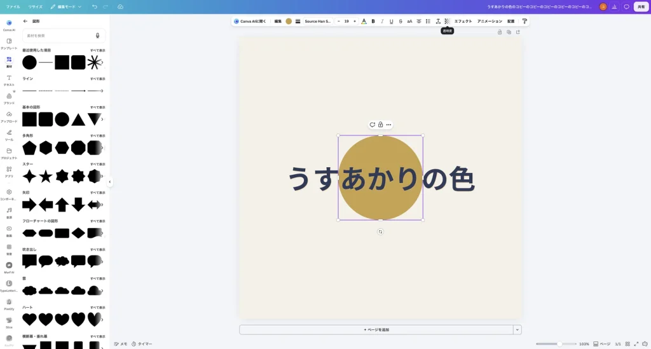
Task: Click the zoom slider in bottom bar
Action: (556, 344)
